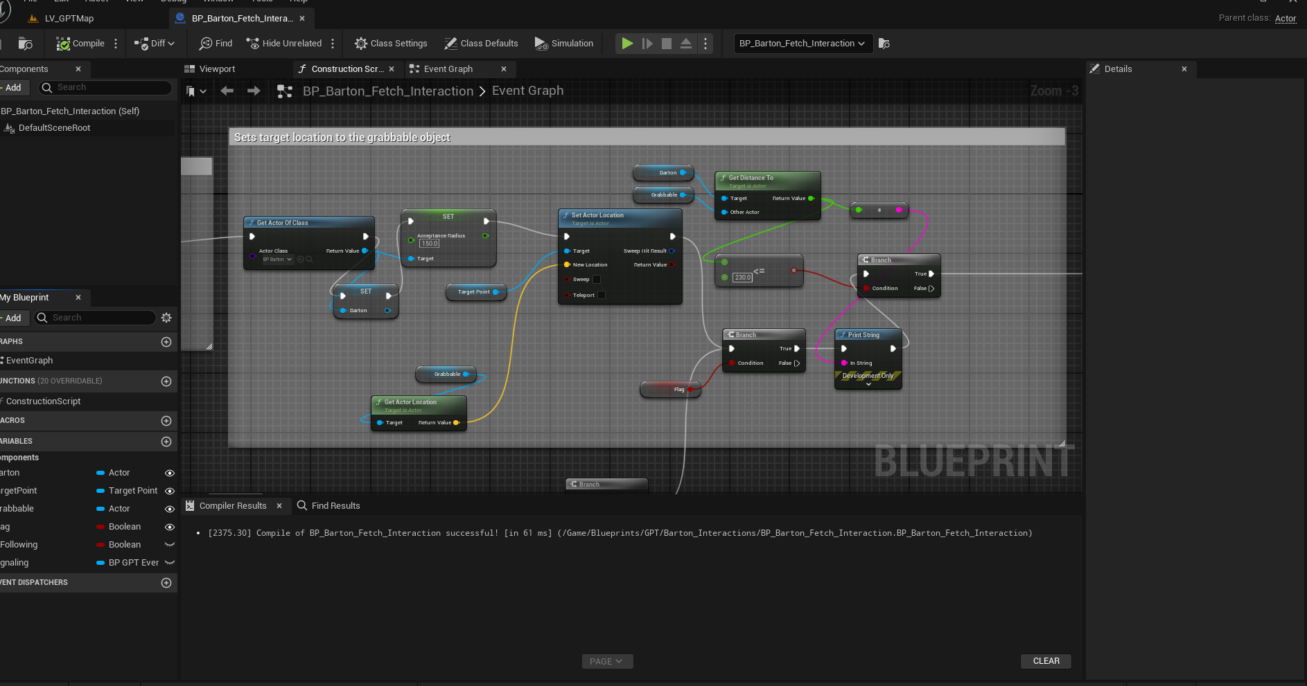This screenshot has width=1307, height=686.
Task: Click the Compile toolbar icon
Action: point(64,44)
